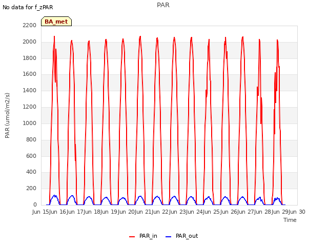
Task: Click the x-axis title Time
Action: point(290,220)
